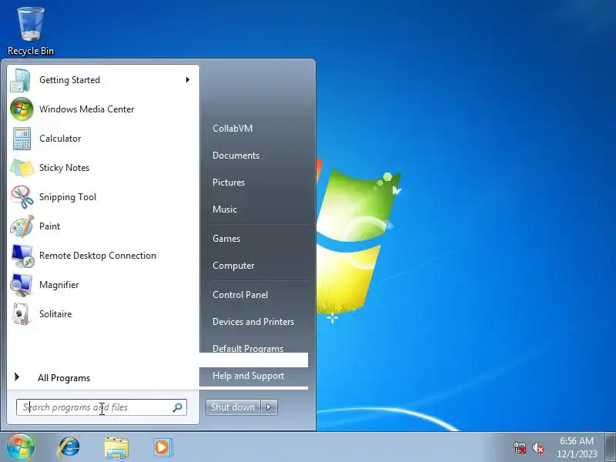
Task: Open Calculator via its icon
Action: click(22, 139)
